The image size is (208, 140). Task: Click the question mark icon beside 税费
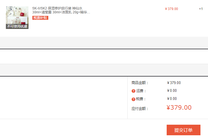(133, 99)
